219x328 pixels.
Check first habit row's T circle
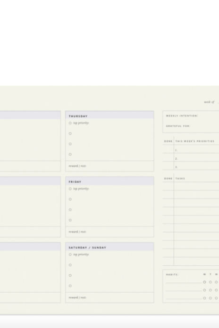coord(210,282)
